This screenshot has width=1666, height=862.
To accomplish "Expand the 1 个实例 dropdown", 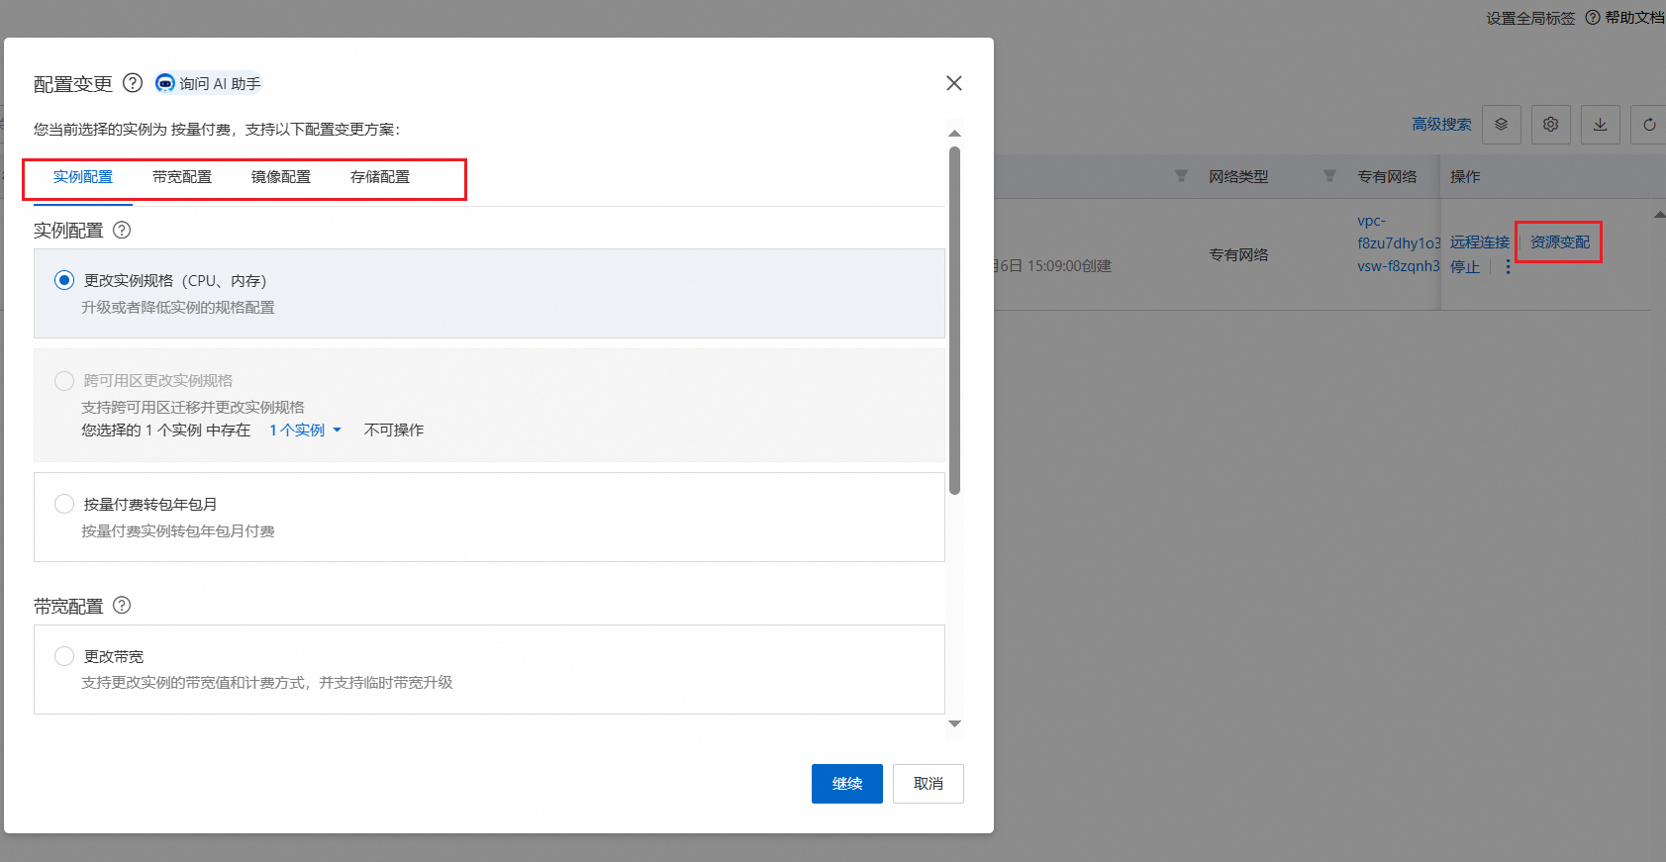I will pos(306,430).
